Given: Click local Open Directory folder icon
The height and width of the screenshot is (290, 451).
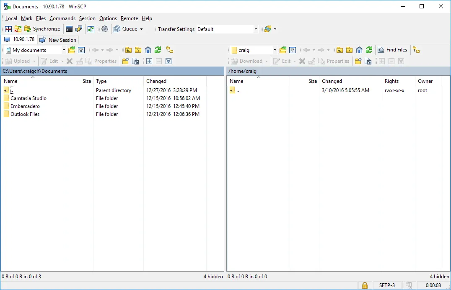Looking at the screenshot, I should coord(72,50).
